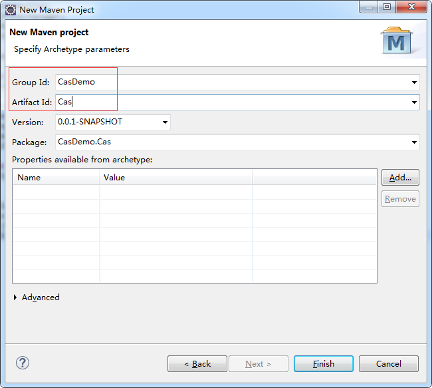
Task: Click the Add... button
Action: pos(400,178)
